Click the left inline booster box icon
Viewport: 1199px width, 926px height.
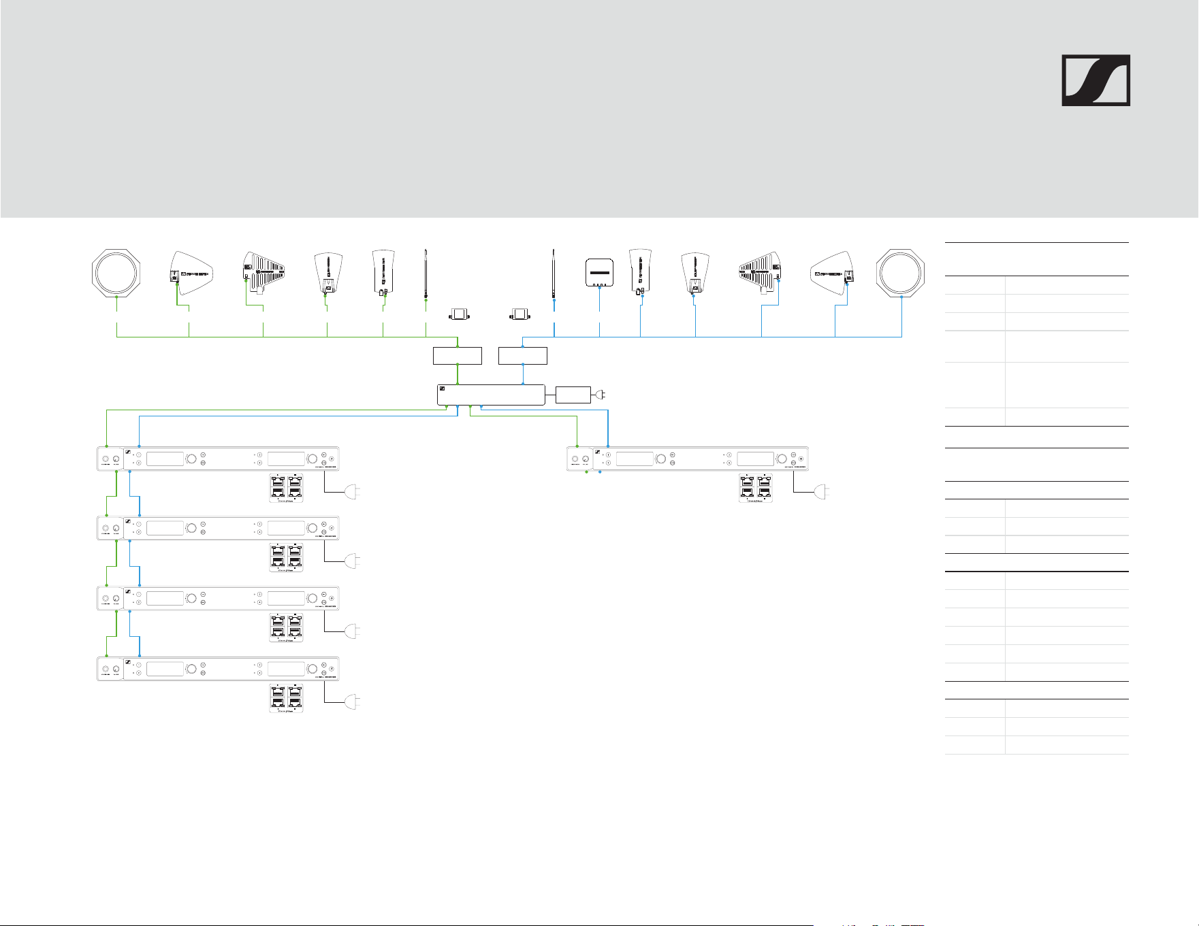[459, 314]
